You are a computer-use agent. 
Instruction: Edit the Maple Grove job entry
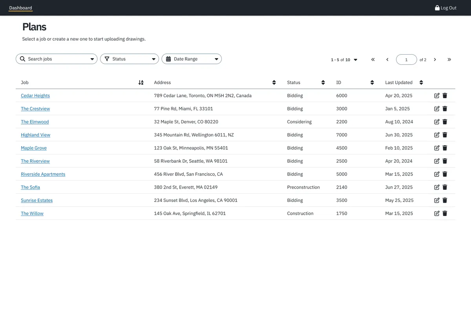(x=437, y=148)
